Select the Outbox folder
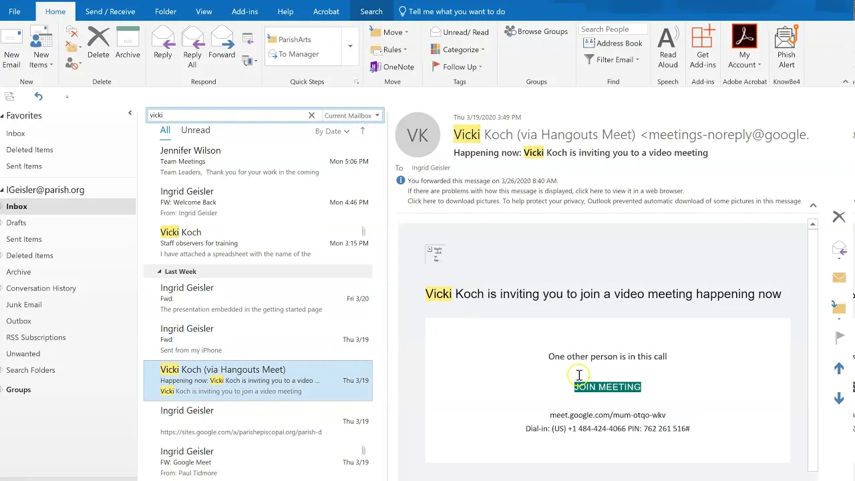Viewport: 855px width, 481px height. click(19, 321)
